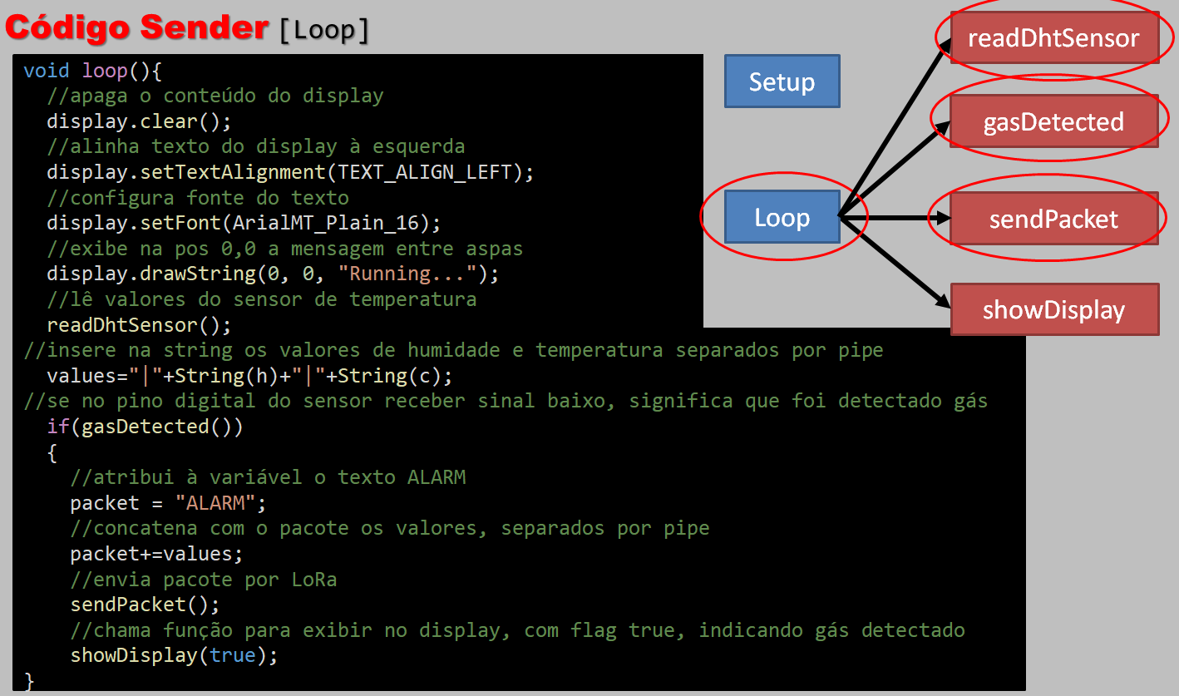Image resolution: width=1179 pixels, height=696 pixels.
Task: Click the 'packet = "ALARM";' code line
Action: [x=168, y=503]
